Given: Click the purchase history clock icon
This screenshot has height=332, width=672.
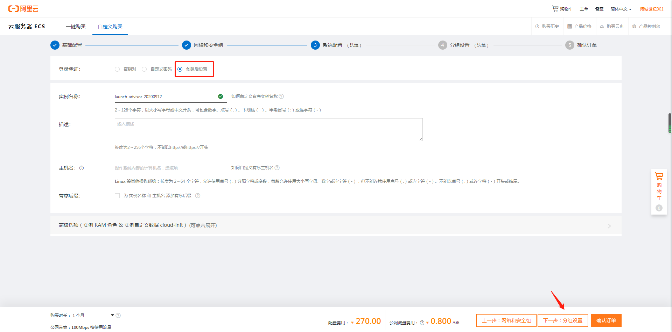Looking at the screenshot, I should 537,27.
